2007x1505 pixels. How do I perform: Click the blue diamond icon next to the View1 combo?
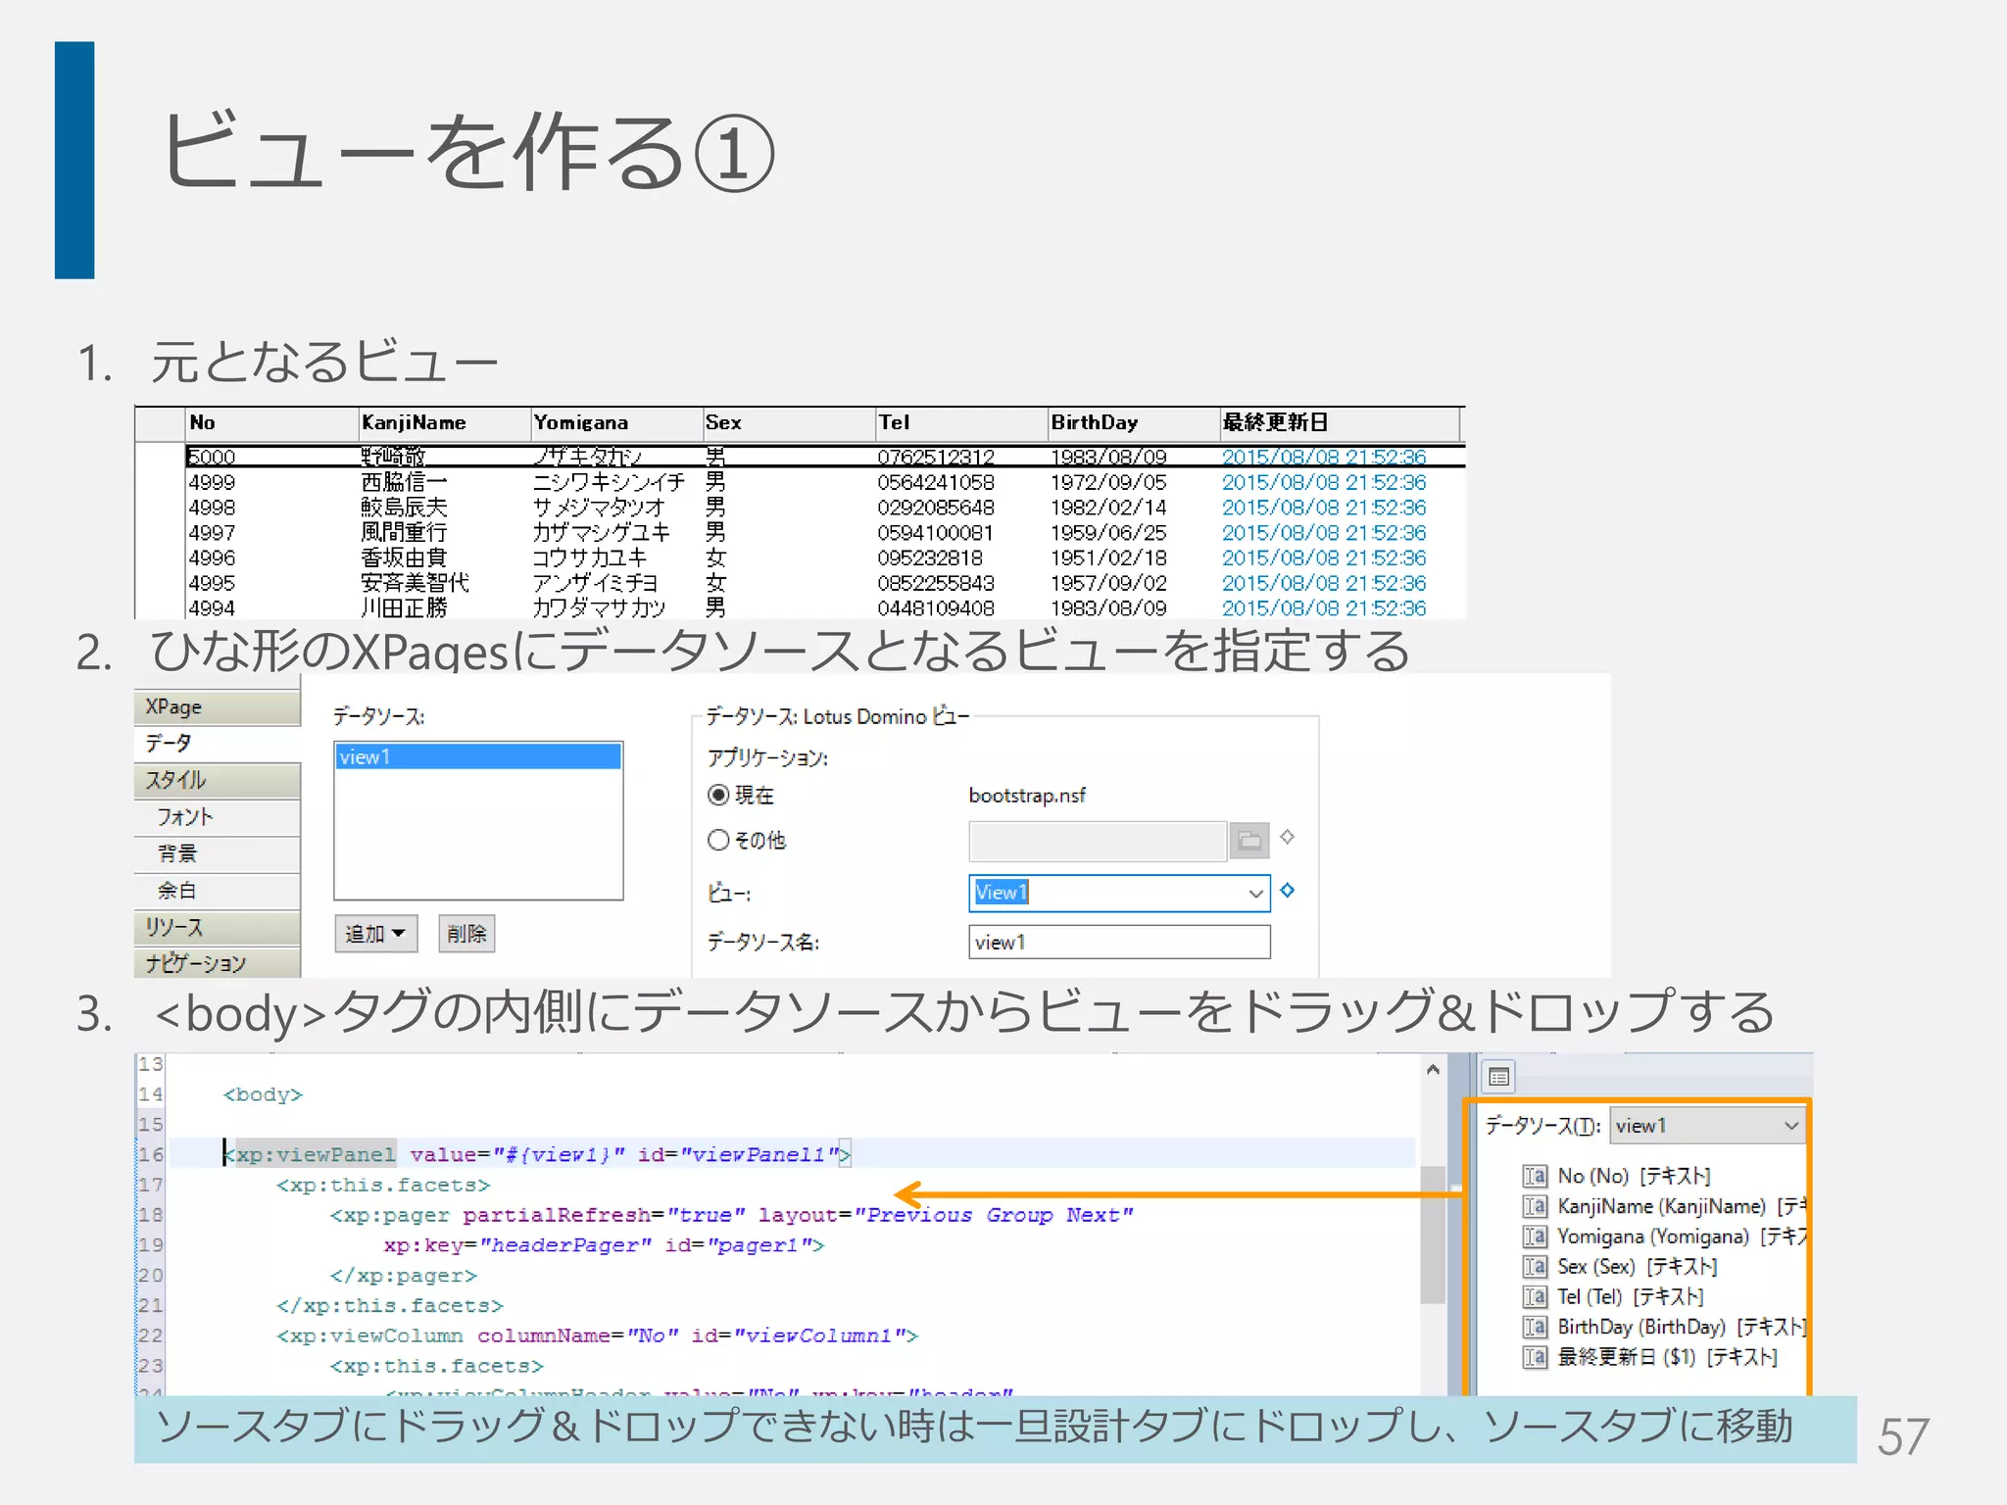(x=1288, y=890)
